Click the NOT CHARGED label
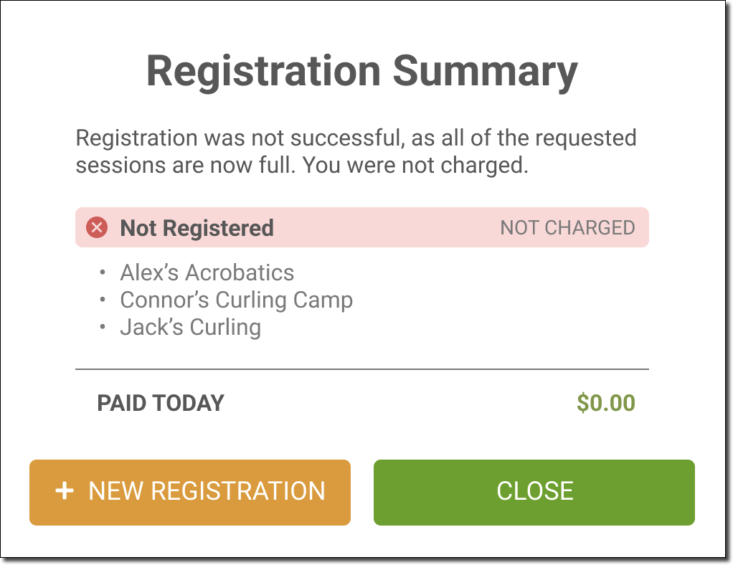 567,228
